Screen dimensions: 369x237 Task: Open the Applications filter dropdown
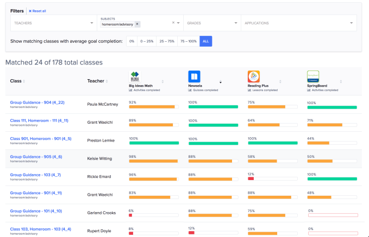[x=299, y=23]
